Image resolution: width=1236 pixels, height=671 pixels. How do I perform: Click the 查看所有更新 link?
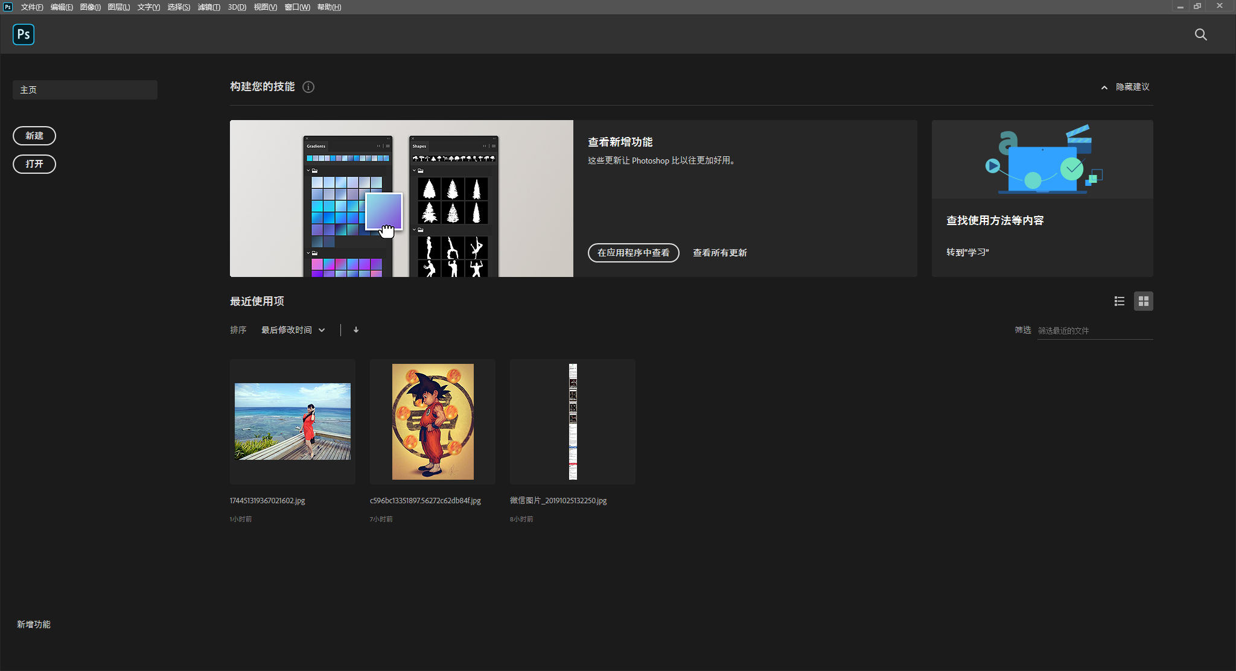pos(719,253)
